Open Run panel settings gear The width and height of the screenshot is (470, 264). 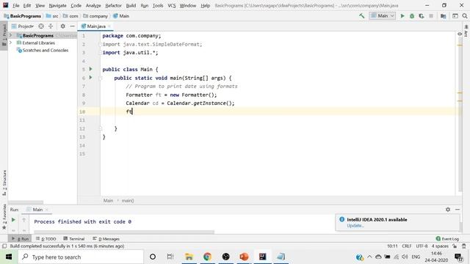pos(448,210)
